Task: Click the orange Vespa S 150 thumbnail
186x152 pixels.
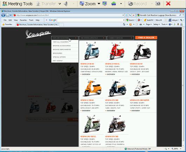Action: tap(93, 87)
